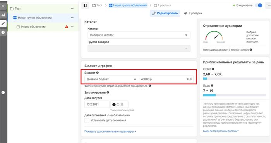Click the budget amount field 400,00 р.
271x143 pixels.
166,79
